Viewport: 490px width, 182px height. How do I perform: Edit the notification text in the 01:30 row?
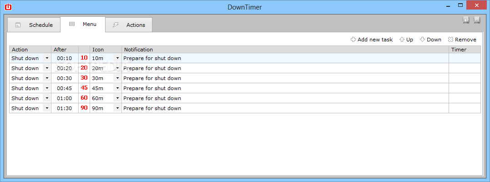tap(285, 108)
